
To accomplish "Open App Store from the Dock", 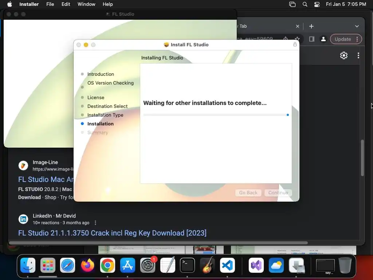I will 127,265.
